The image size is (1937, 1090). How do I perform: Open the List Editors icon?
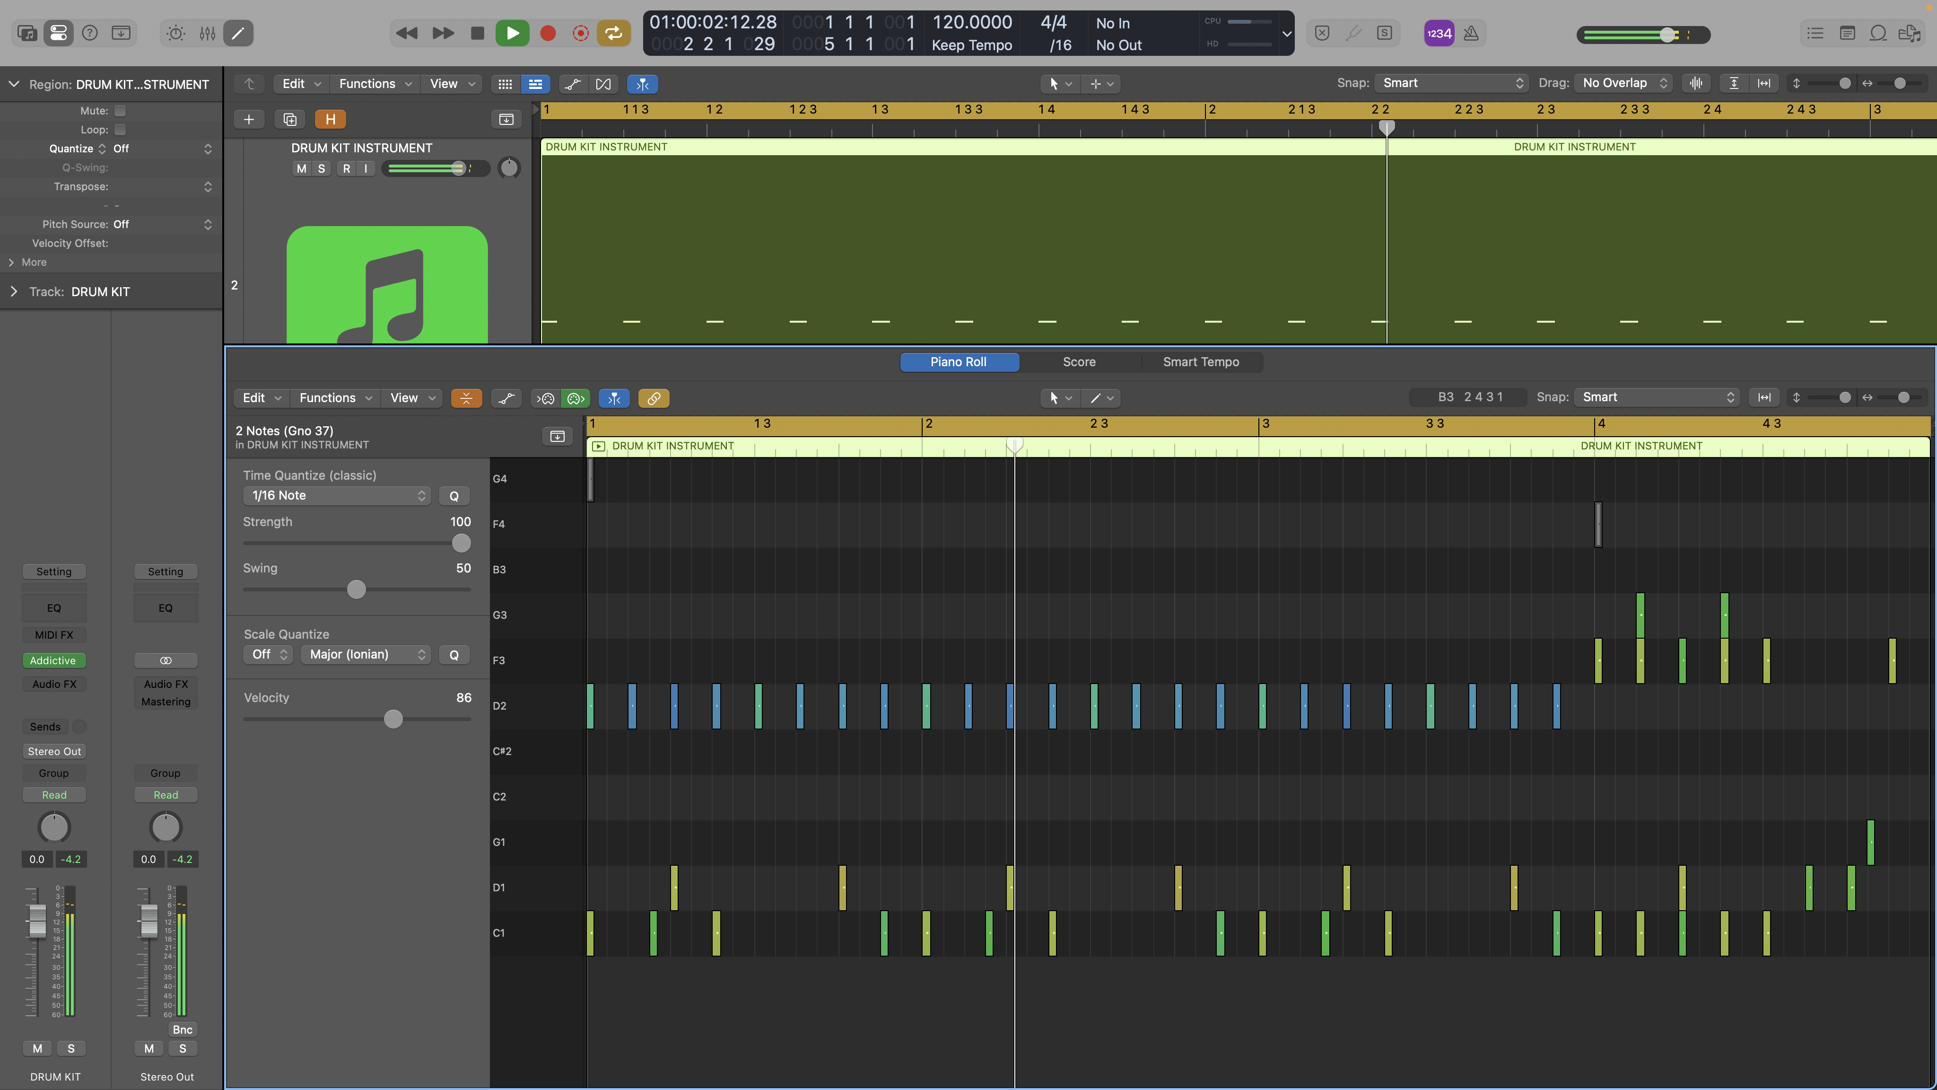pos(1815,33)
